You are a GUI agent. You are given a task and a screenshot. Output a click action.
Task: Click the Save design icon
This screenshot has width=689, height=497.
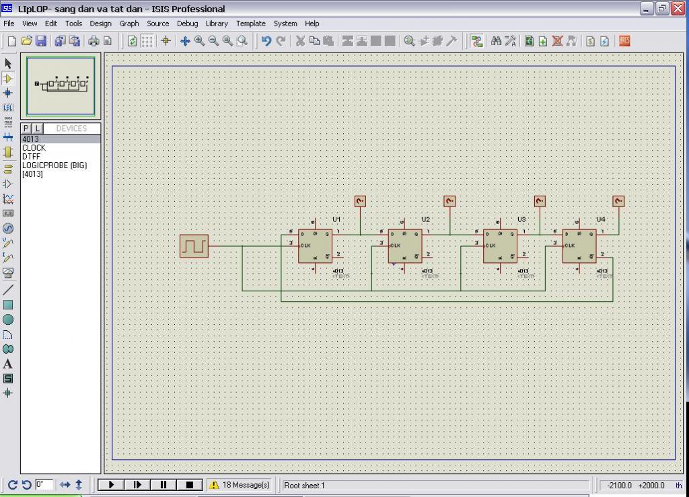41,41
